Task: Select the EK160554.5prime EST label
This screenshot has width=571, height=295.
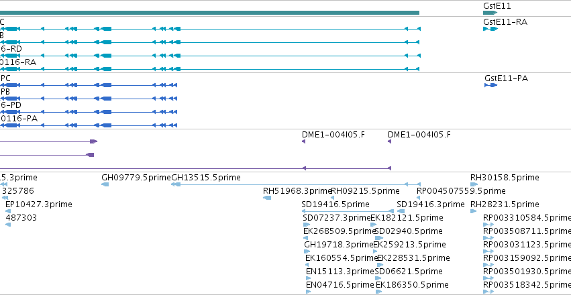Action: click(342, 258)
